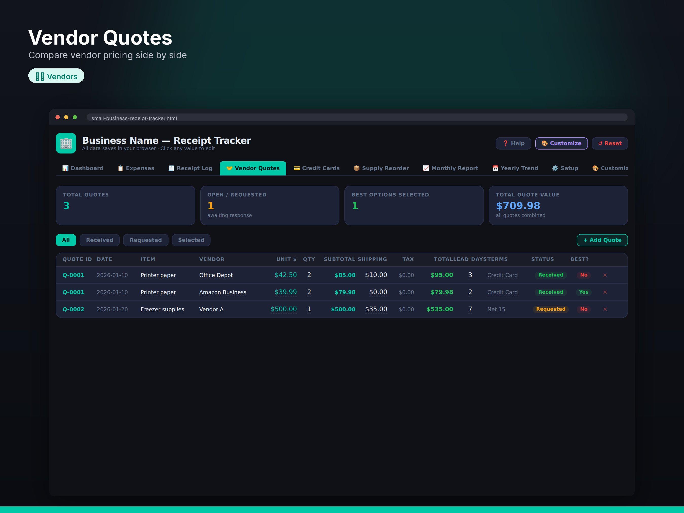The image size is (684, 513).
Task: Edit Credit Card terms for Office Depot
Action: 502,275
